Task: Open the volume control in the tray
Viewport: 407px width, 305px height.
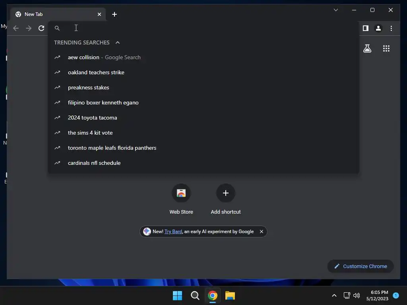Action: pos(357,295)
